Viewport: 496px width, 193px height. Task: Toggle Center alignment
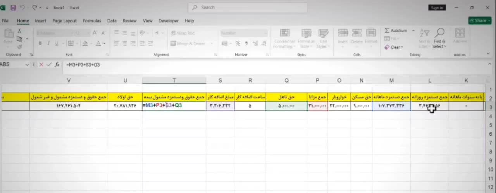pyautogui.click(x=125, y=43)
